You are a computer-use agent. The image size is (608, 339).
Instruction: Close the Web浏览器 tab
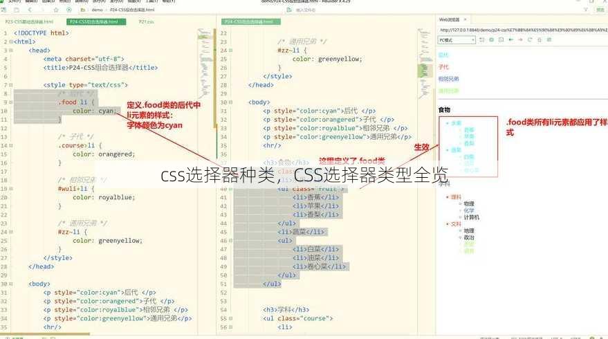pyautogui.click(x=466, y=19)
